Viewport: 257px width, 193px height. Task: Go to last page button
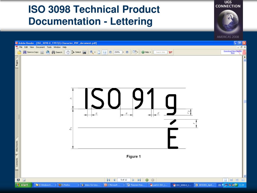(139, 180)
